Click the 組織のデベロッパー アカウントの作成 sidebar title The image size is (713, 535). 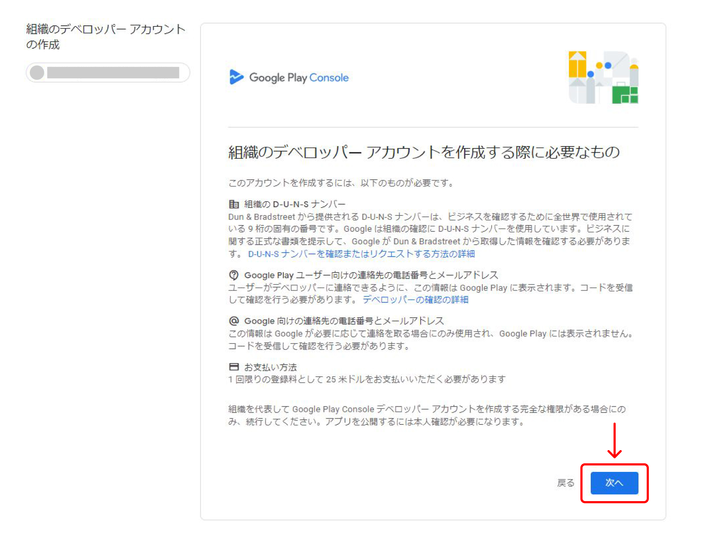coord(105,36)
